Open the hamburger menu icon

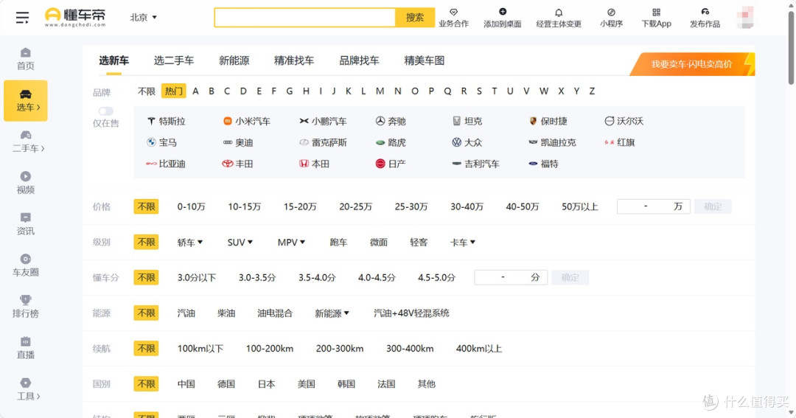22,18
